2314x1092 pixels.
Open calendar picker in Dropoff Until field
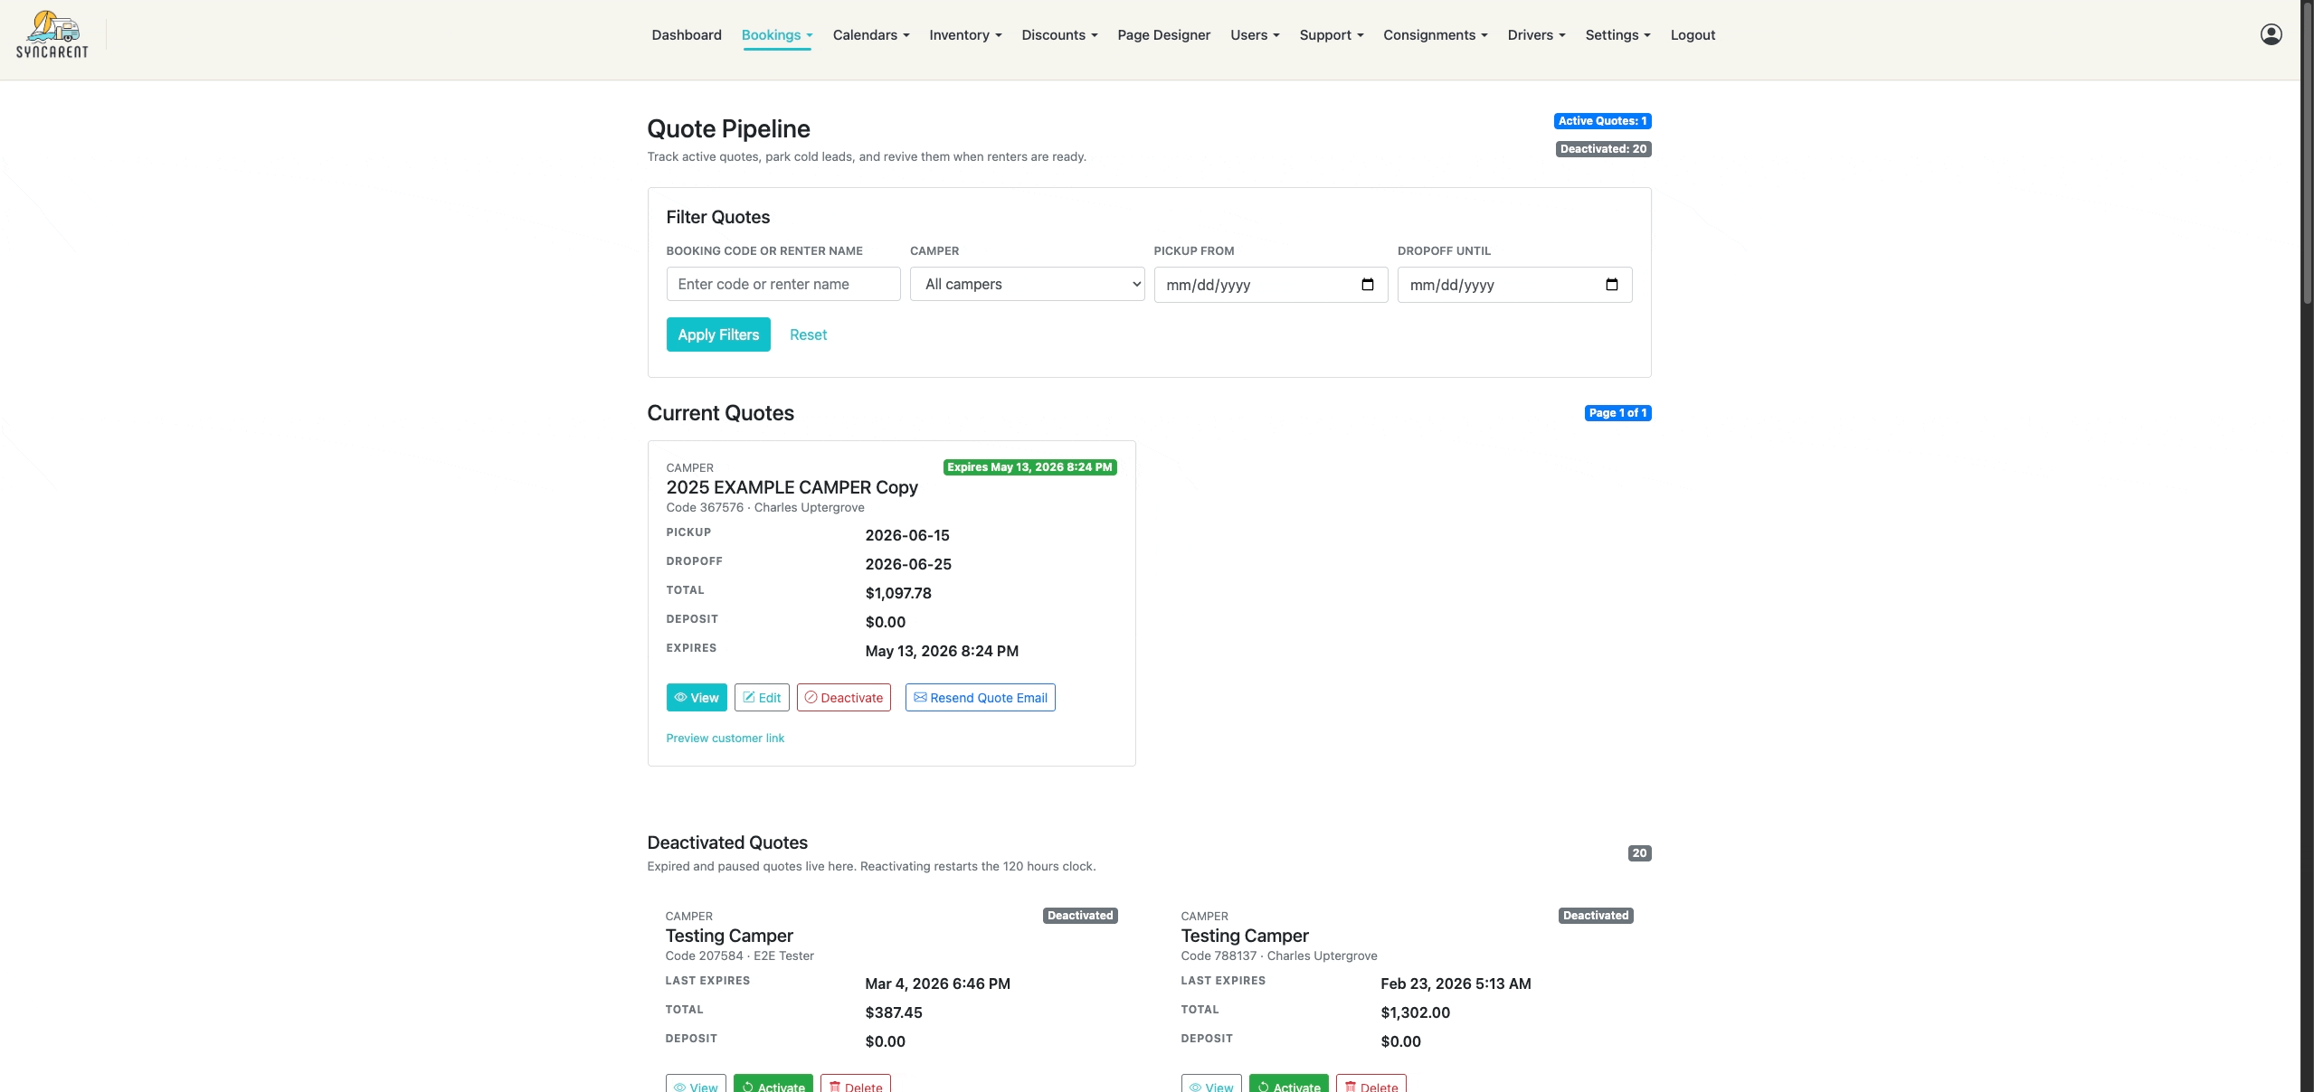1611,285
